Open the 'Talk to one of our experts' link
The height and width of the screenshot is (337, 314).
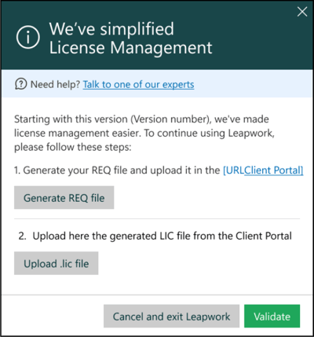click(138, 84)
